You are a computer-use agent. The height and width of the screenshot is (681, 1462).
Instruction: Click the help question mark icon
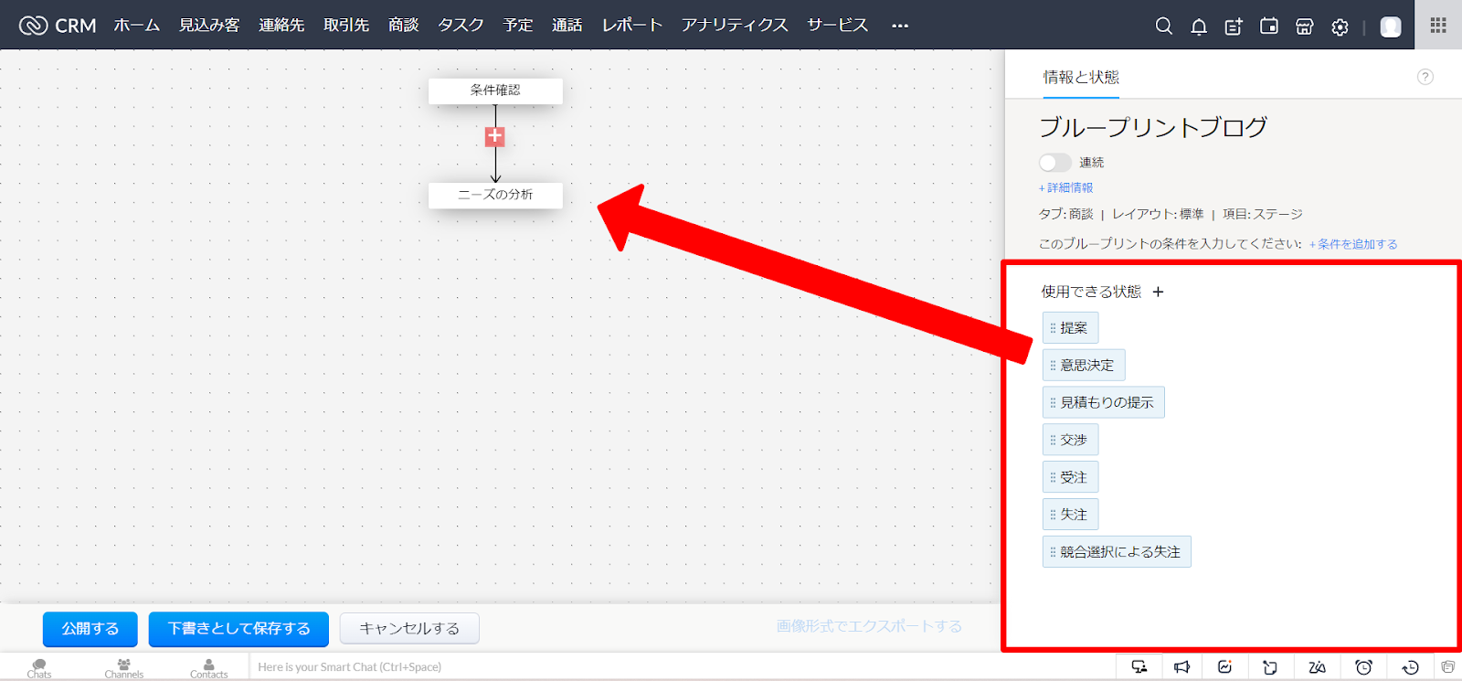tap(1425, 77)
